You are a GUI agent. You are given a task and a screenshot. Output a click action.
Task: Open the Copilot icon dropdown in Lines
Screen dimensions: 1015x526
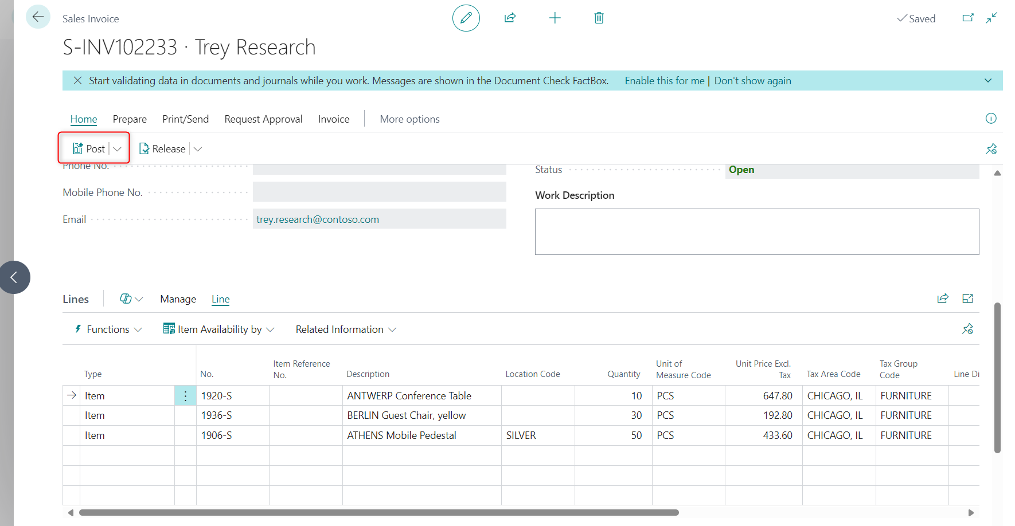pos(131,299)
